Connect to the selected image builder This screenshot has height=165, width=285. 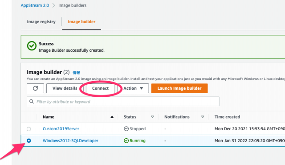pos(100,88)
